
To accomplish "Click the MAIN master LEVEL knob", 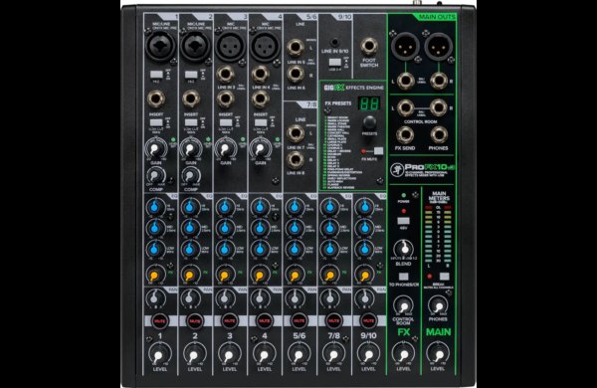I will [438, 354].
